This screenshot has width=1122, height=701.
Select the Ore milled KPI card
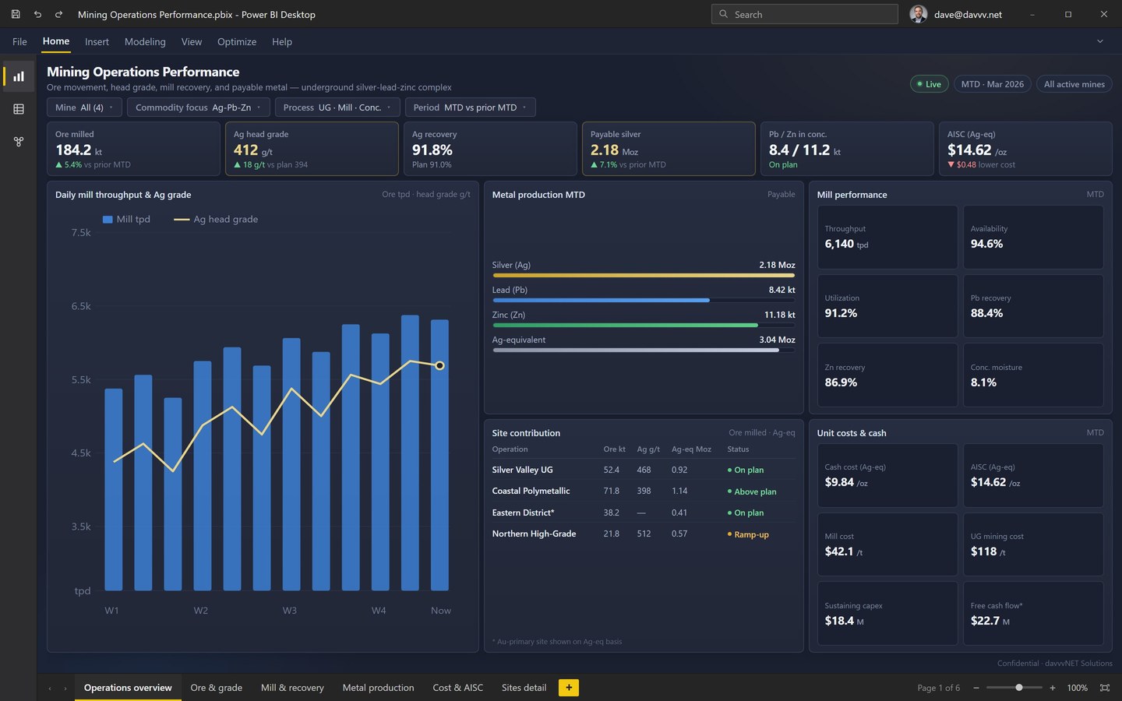pyautogui.click(x=133, y=148)
